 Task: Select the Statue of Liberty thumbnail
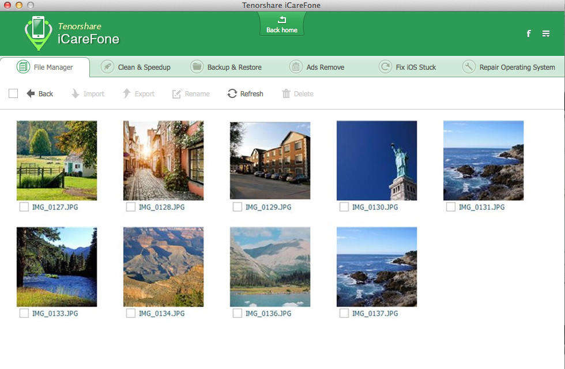(376, 160)
